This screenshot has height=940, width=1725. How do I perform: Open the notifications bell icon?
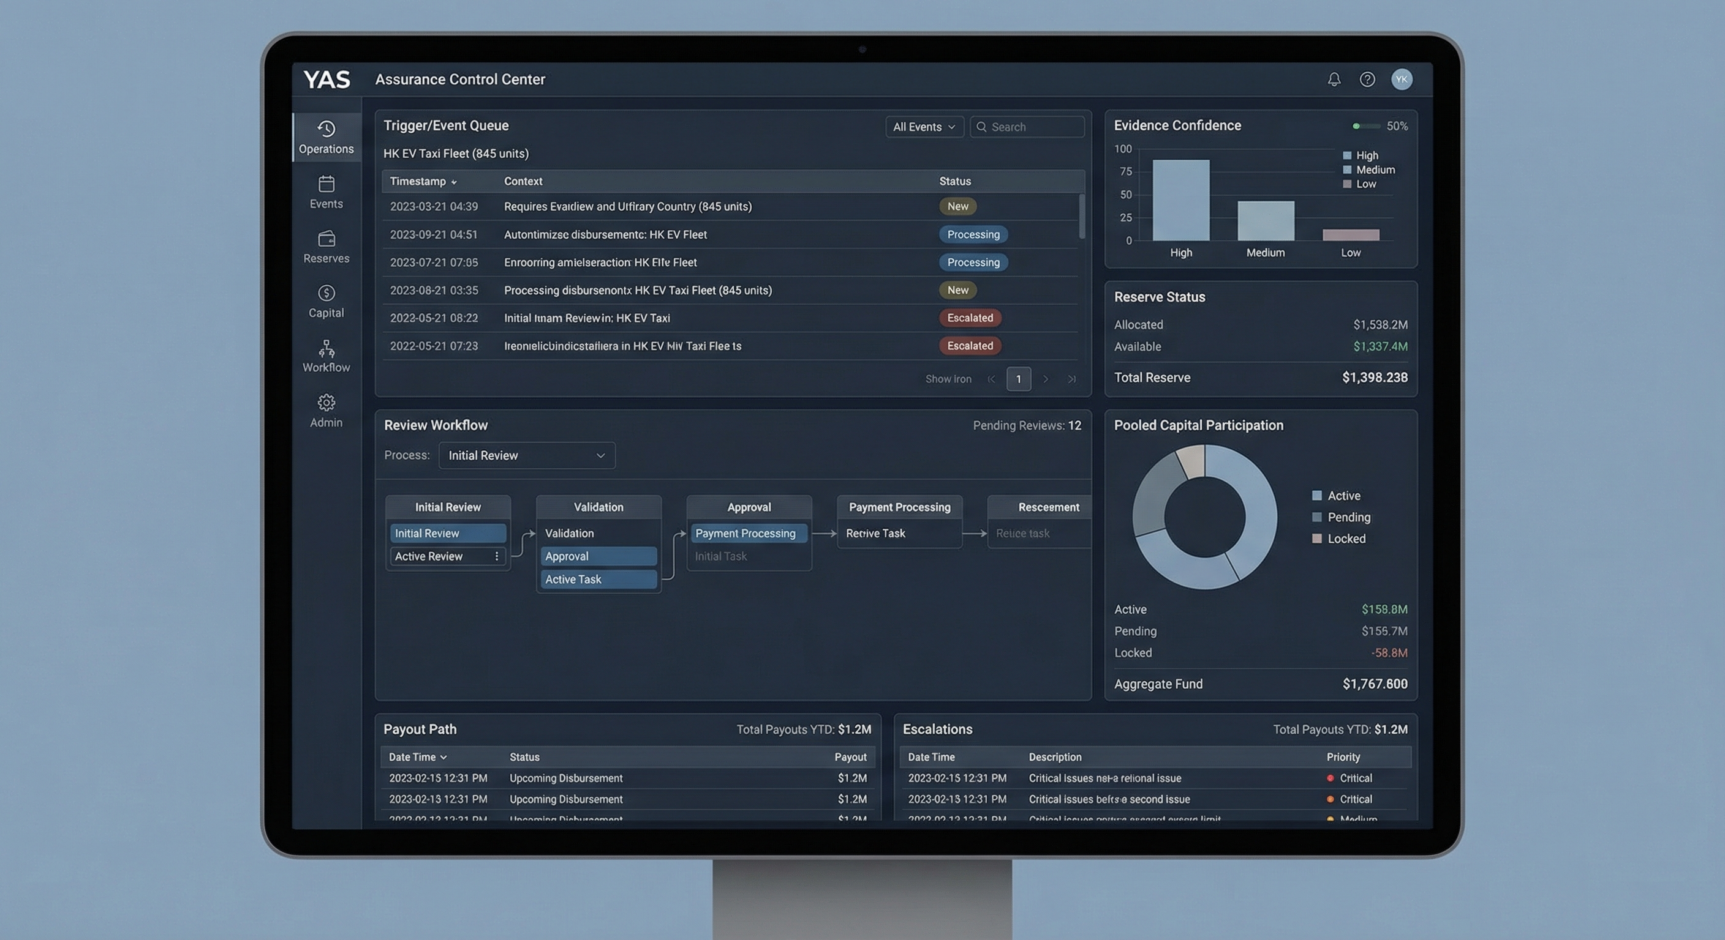coord(1334,80)
